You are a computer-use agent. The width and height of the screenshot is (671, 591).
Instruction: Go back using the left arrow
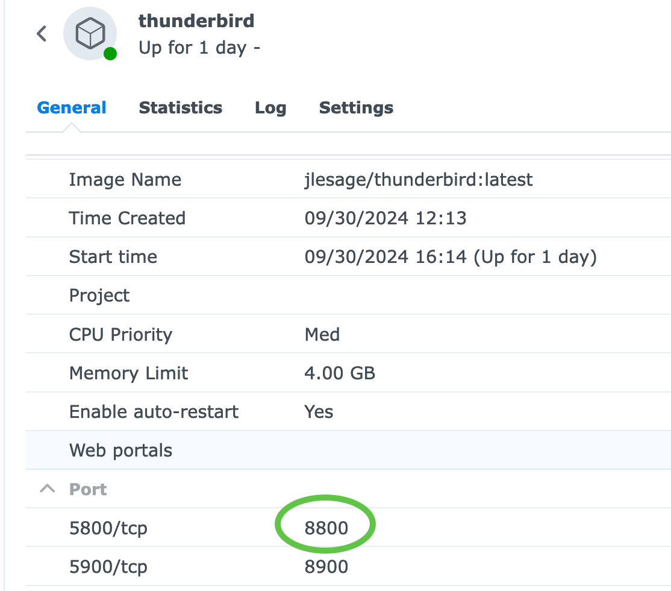[42, 33]
